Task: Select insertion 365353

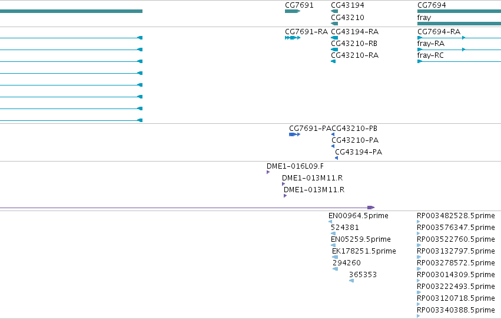Action: (x=363, y=275)
